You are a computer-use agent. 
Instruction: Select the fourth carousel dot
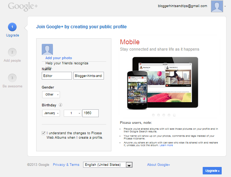point(169,115)
